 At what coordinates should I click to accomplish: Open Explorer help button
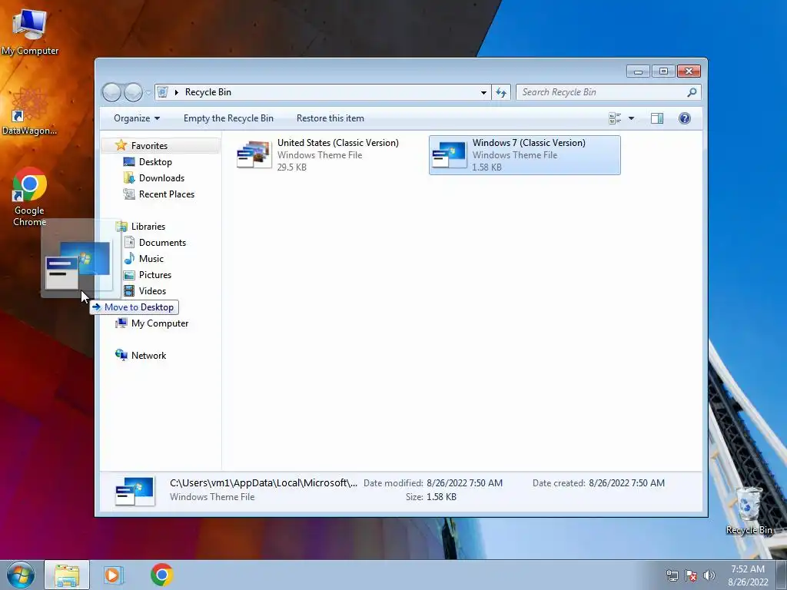tap(685, 118)
